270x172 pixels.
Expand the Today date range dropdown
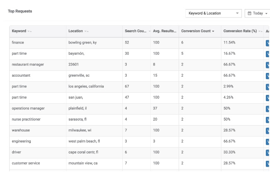258,13
